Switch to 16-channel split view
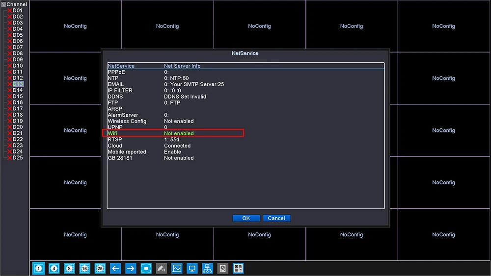Viewport: 491px width, 276px height. [84, 268]
